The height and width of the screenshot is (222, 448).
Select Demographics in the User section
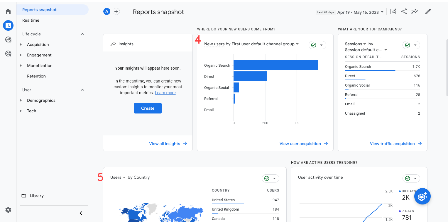click(41, 100)
